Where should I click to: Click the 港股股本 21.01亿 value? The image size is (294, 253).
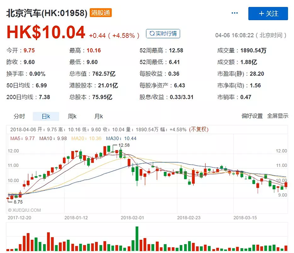(x=108, y=86)
